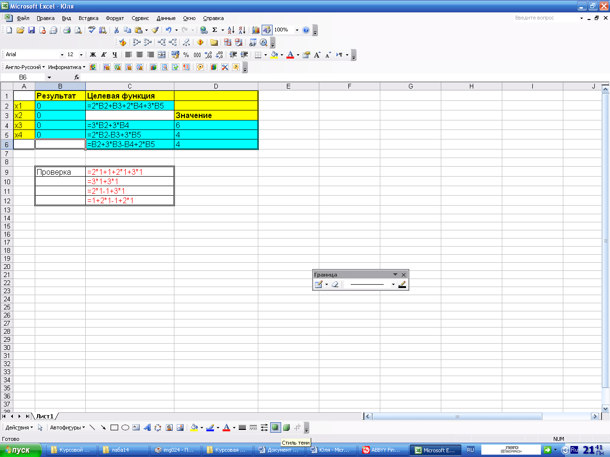The width and height of the screenshot is (610, 457).
Task: Click the help question input field
Action: pyautogui.click(x=546, y=18)
